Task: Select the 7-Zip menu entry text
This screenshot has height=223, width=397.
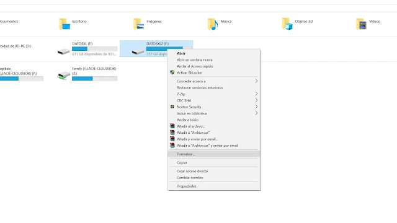Action: (181, 94)
